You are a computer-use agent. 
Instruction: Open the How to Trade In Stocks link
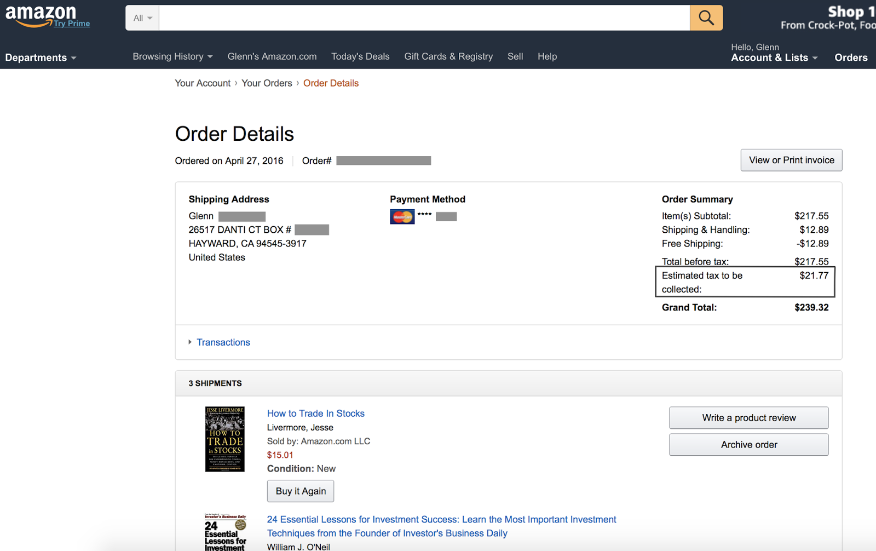click(316, 414)
